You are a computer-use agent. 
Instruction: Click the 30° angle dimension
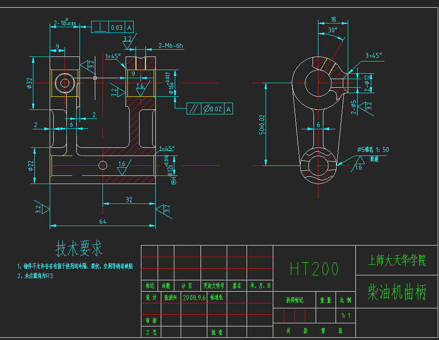click(332, 30)
